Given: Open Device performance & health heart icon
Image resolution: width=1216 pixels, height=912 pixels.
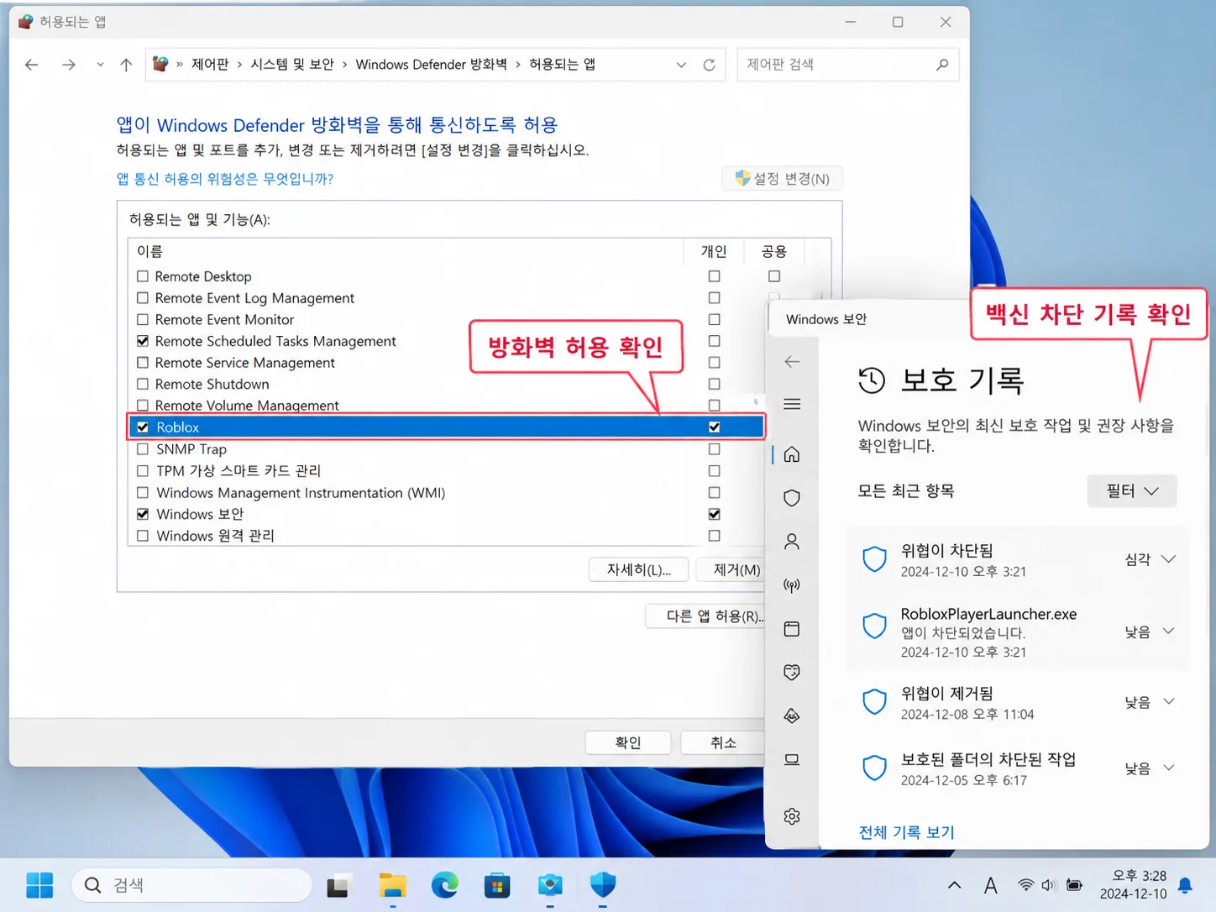Looking at the screenshot, I should [x=792, y=673].
